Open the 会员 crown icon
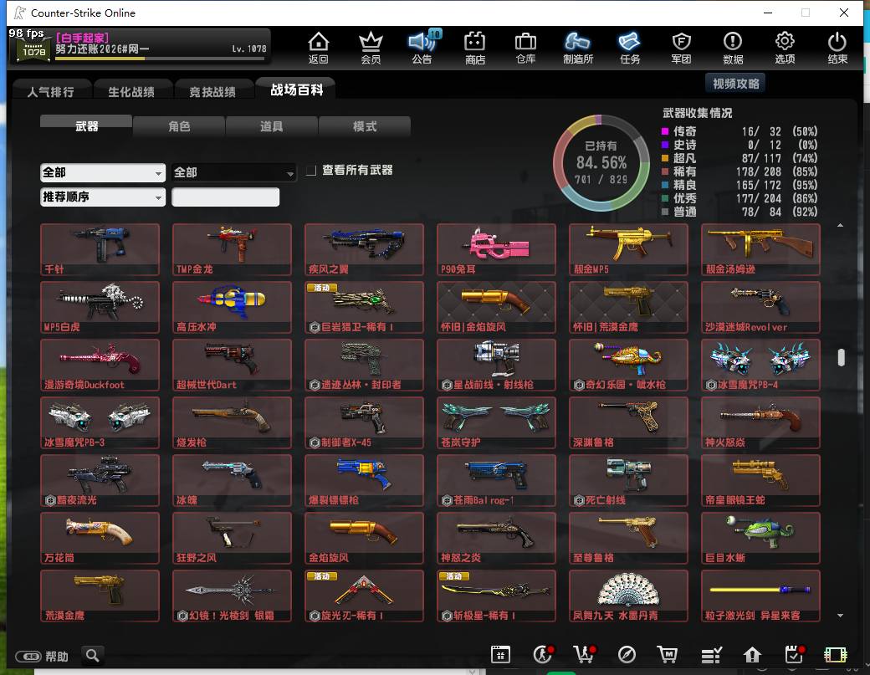Viewport: 870px width, 675px height. pos(371,47)
